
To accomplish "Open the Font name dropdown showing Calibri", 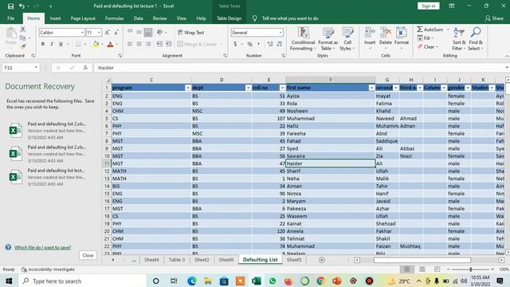I will [82, 33].
